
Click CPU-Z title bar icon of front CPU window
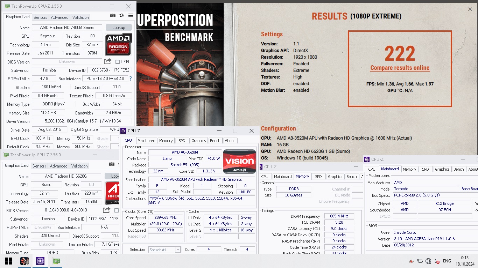[x=123, y=131]
